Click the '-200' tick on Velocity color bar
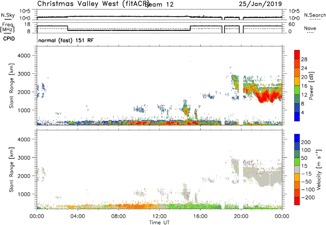This screenshot has width=326, height=225. coord(308,197)
